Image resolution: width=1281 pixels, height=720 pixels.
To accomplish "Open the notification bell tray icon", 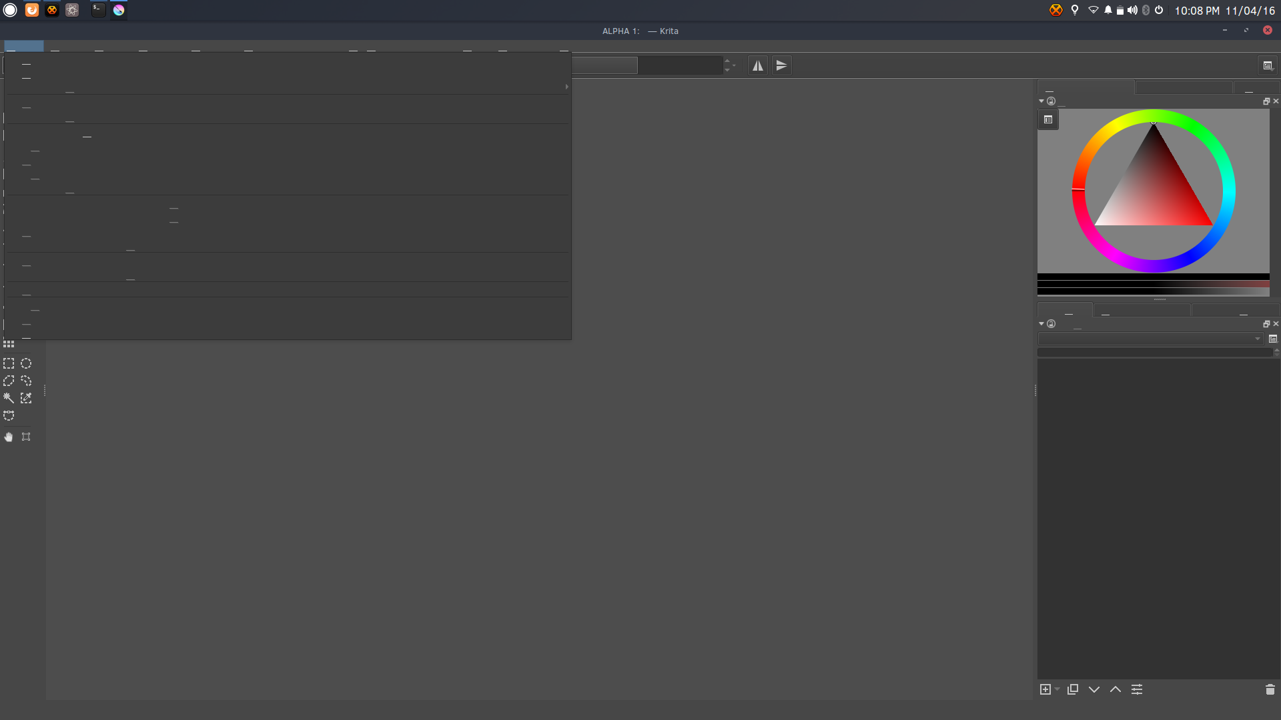I will click(1108, 10).
